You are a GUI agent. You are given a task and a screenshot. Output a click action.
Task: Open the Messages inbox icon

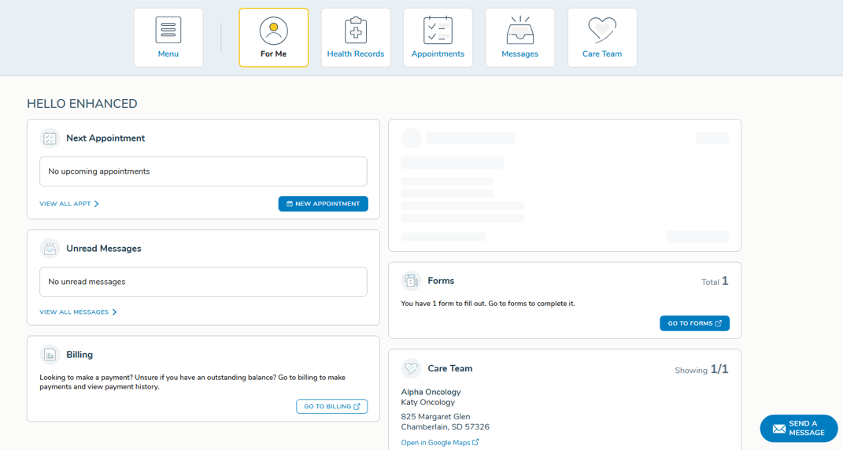(519, 31)
